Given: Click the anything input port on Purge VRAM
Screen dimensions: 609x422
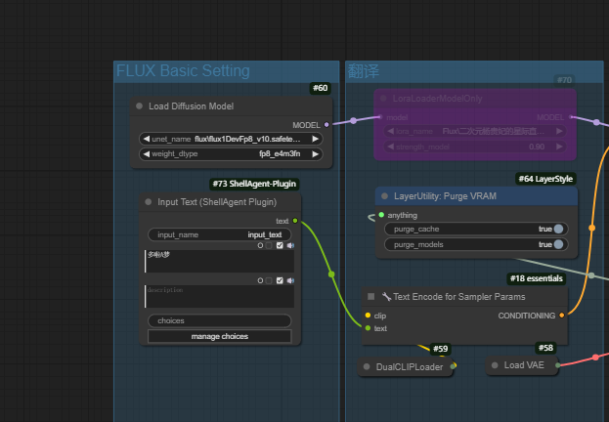Looking at the screenshot, I should (x=381, y=215).
